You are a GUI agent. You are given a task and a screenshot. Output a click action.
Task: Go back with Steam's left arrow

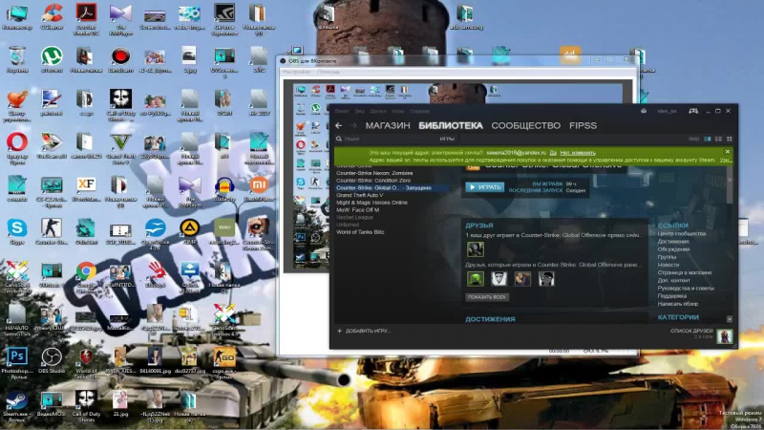[x=339, y=126]
